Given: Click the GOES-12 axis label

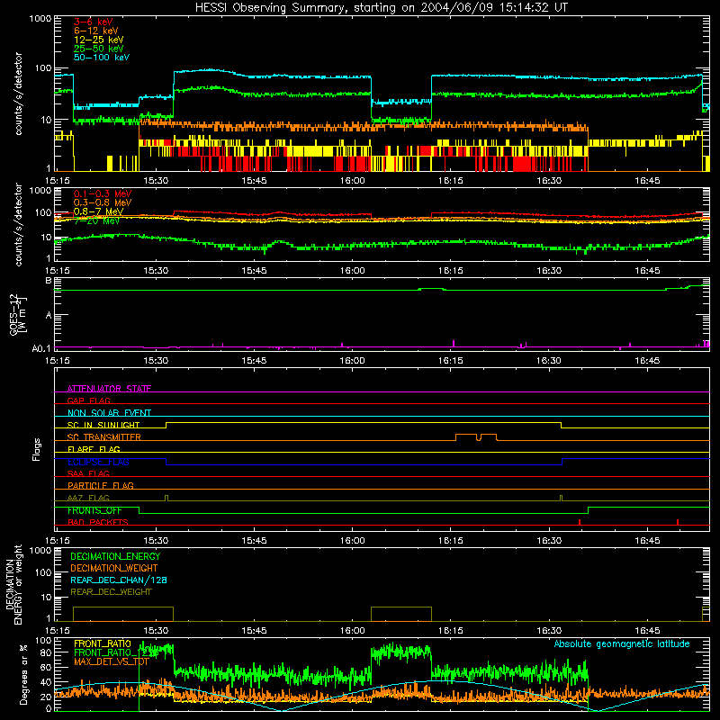Looking at the screenshot, I should coord(17,314).
